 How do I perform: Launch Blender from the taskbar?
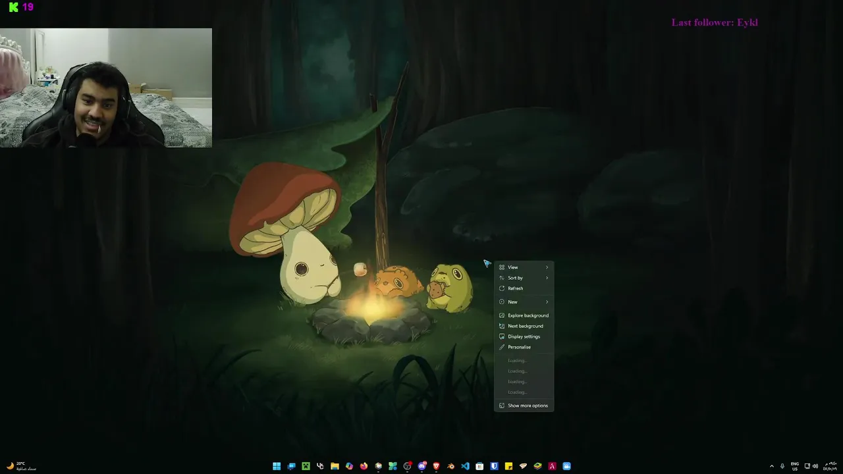(450, 466)
